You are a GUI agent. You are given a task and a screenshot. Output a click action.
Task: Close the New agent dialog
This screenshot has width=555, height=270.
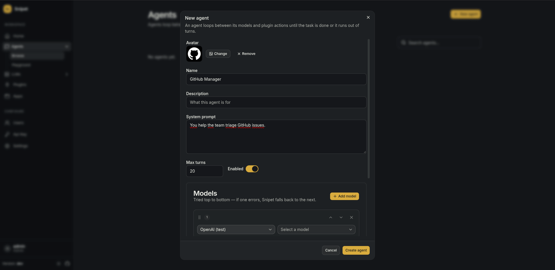pos(368,17)
